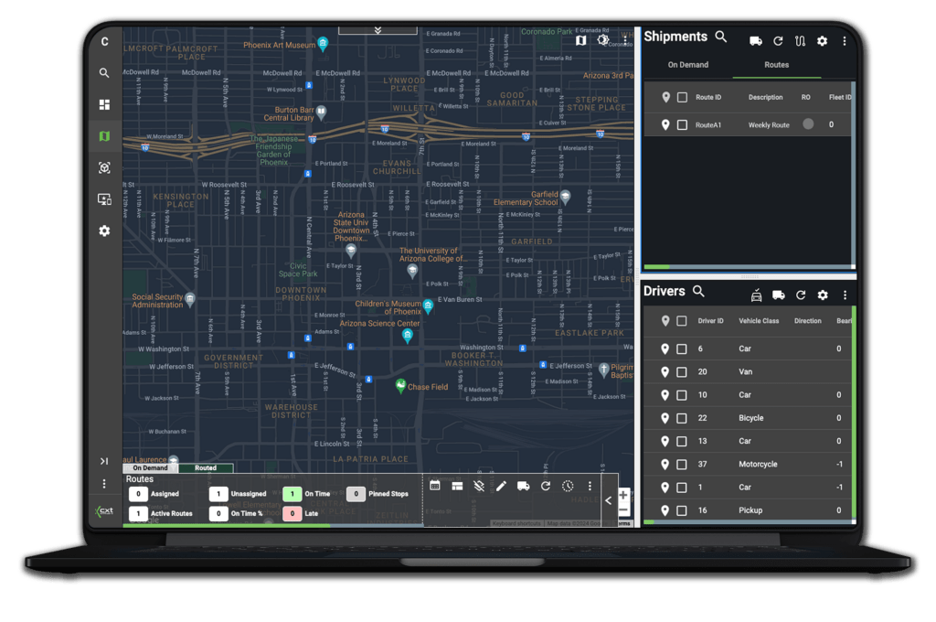
Task: Click the truck icon in the Shipments panel
Action: [x=756, y=41]
